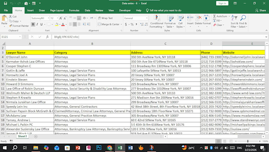Open Photoshop from the taskbar
This screenshot has height=152, width=269.
[99, 148]
